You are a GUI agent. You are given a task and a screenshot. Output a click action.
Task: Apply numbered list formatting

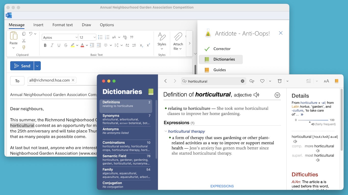tap(107, 37)
